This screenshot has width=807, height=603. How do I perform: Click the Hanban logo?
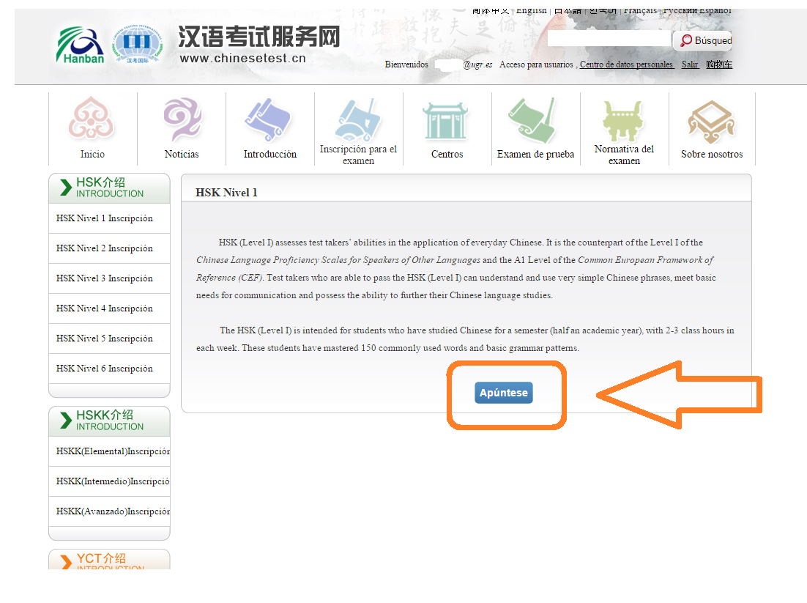81,45
